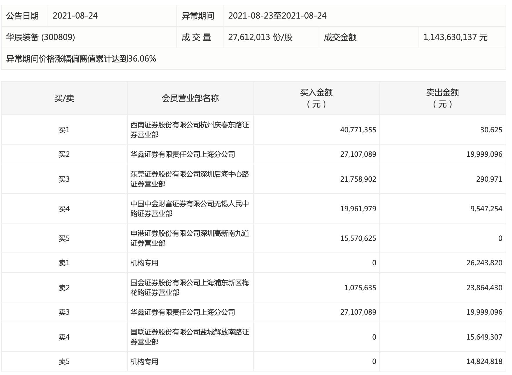Select the 成交金额 label

340,37
